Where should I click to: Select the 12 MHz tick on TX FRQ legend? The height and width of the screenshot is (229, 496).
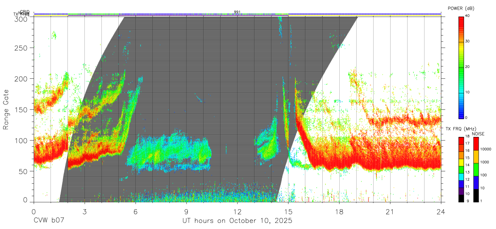tap(468, 179)
